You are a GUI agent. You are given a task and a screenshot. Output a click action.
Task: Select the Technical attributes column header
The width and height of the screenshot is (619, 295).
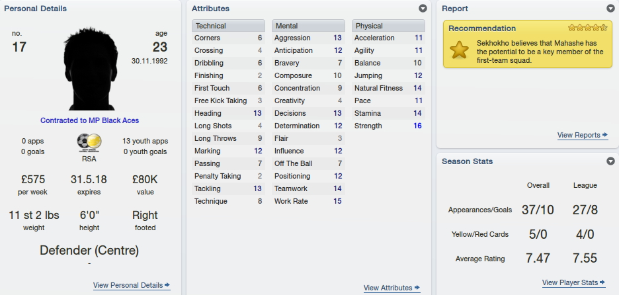[x=228, y=26]
